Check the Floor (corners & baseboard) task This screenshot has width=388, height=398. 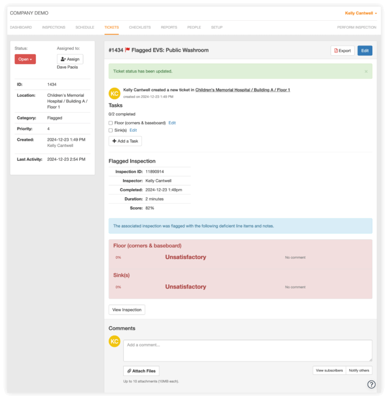click(111, 123)
